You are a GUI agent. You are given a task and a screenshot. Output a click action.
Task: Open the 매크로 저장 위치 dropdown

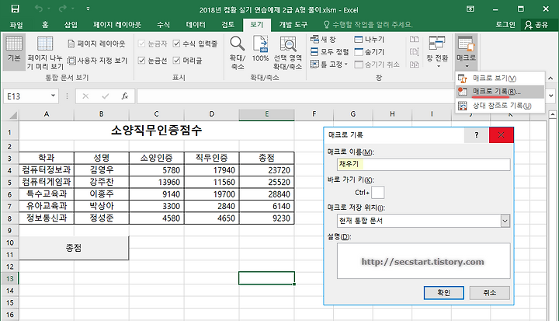coord(505,221)
